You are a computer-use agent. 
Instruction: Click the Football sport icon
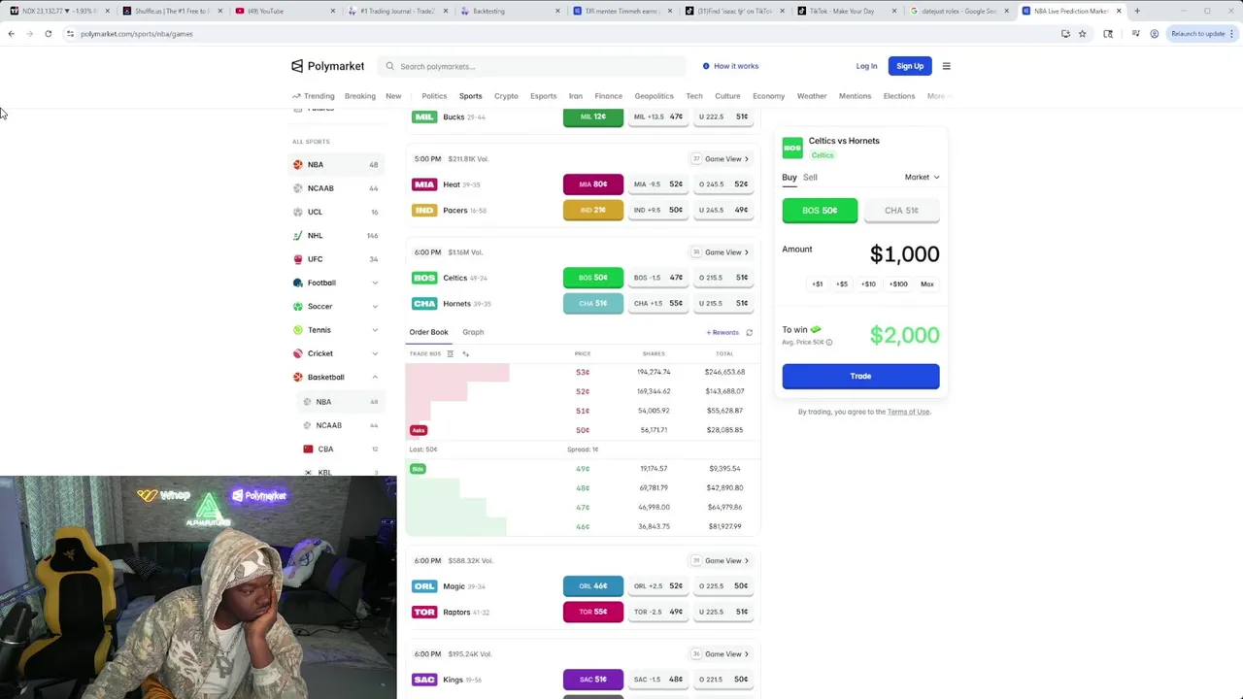(x=298, y=283)
